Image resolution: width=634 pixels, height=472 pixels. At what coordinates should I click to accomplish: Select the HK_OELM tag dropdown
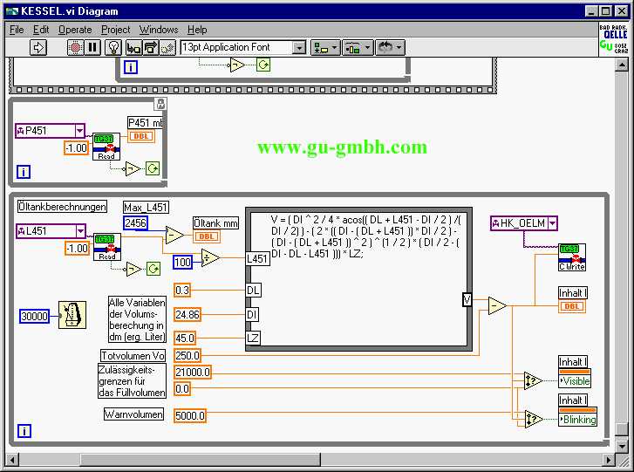[551, 224]
